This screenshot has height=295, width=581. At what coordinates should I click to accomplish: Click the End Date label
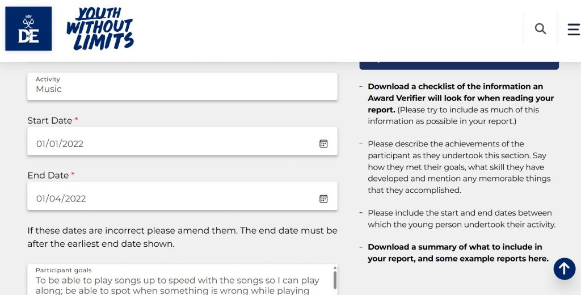(x=48, y=176)
